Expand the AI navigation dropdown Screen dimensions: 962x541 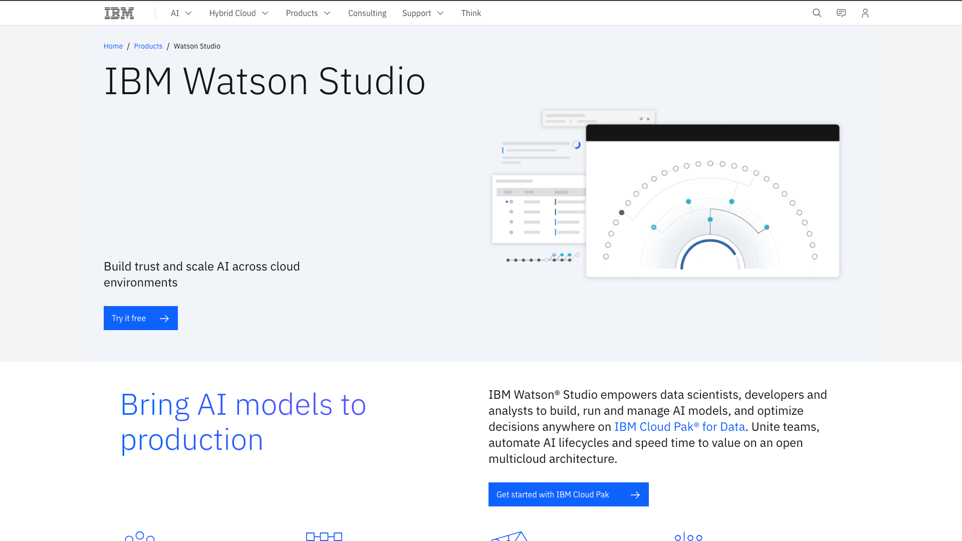(x=181, y=13)
